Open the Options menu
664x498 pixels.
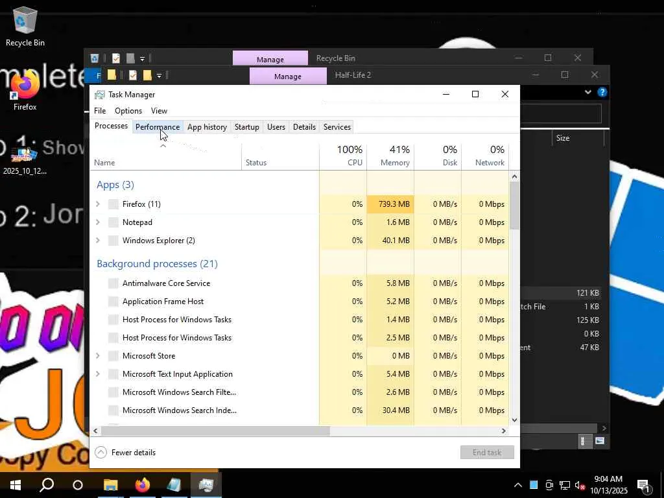(x=128, y=111)
